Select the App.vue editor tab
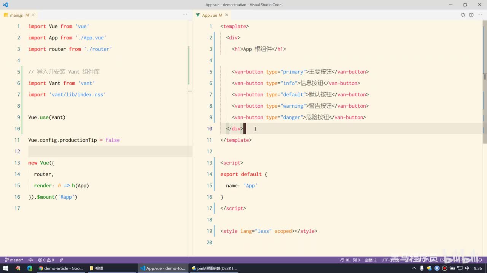The image size is (487, 273). click(x=209, y=15)
